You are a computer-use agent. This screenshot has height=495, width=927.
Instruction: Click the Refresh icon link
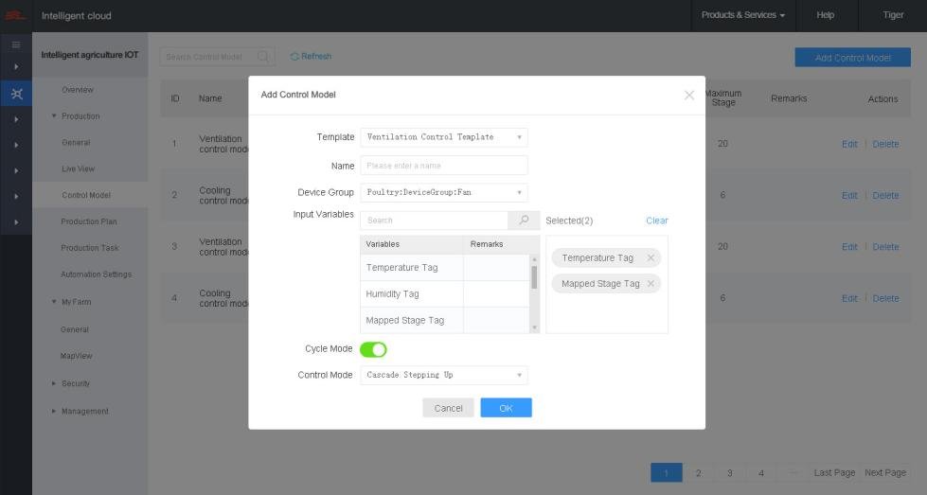click(311, 56)
